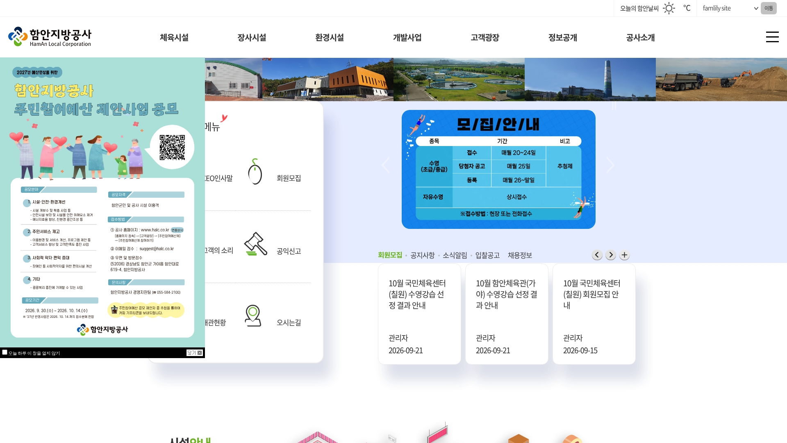787x443 pixels.
Task: Click the chimney tower facility photo
Action: point(590,79)
